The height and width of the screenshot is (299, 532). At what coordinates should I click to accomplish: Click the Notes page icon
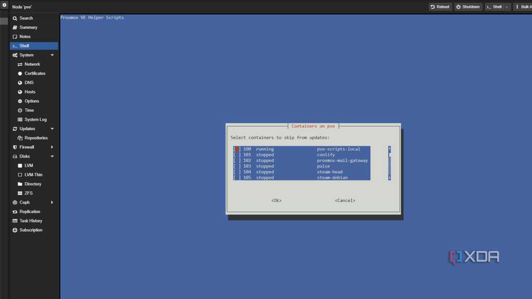point(15,37)
